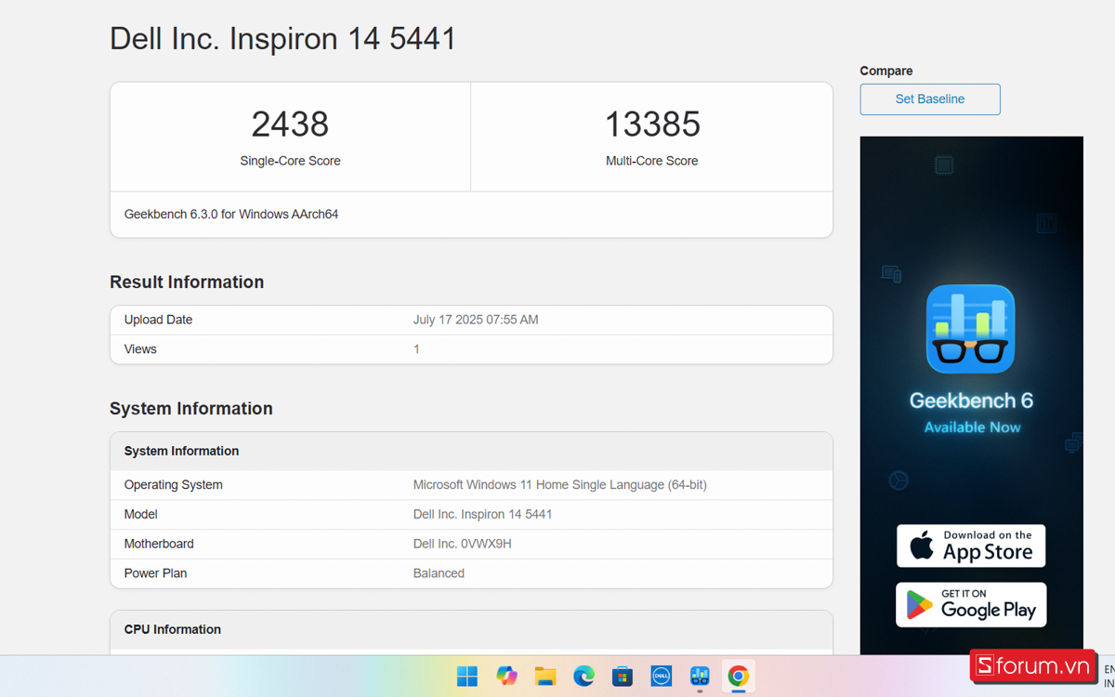
Task: Click the Model row label
Action: [x=141, y=515]
